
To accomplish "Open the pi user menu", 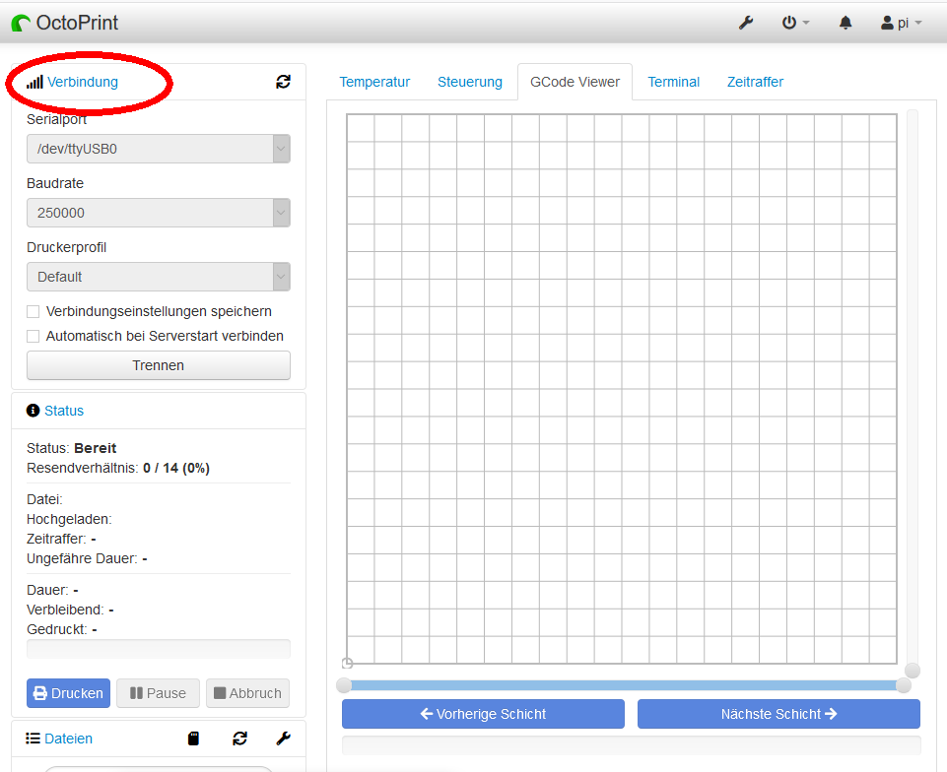I will pos(901,23).
